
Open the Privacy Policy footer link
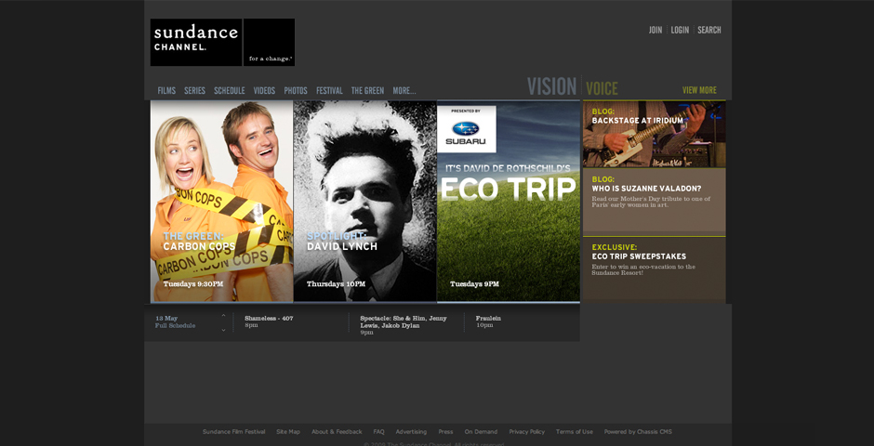(x=527, y=431)
